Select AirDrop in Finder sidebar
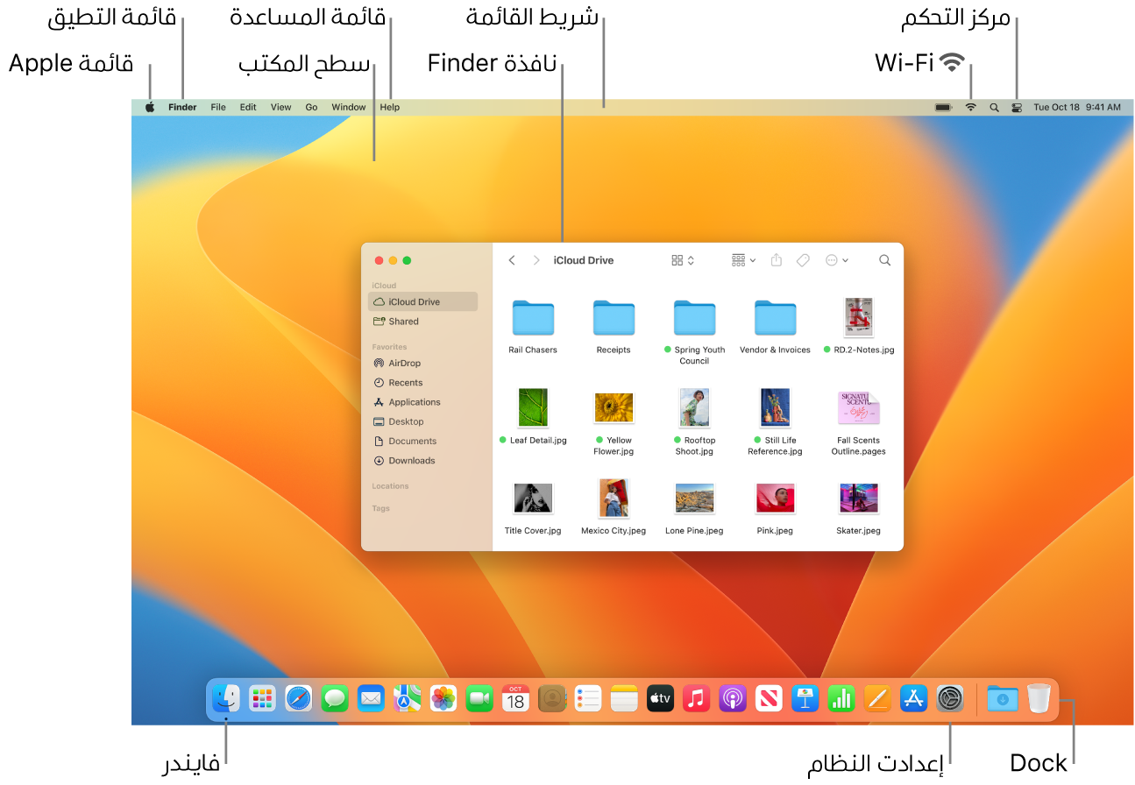Image resolution: width=1135 pixels, height=785 pixels. pos(423,363)
